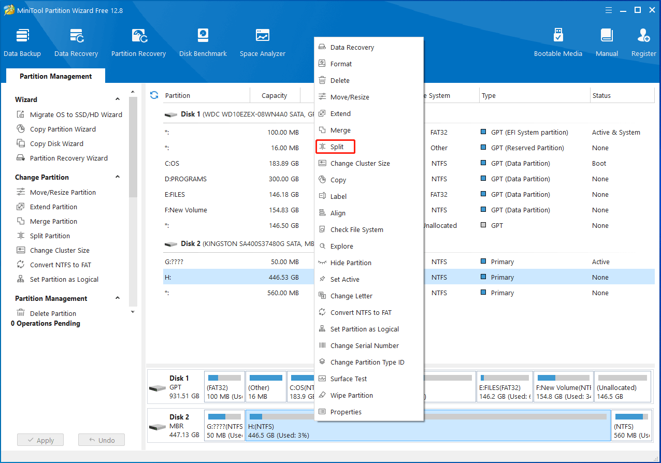This screenshot has height=463, width=661.
Task: Click the Register icon
Action: (643, 36)
